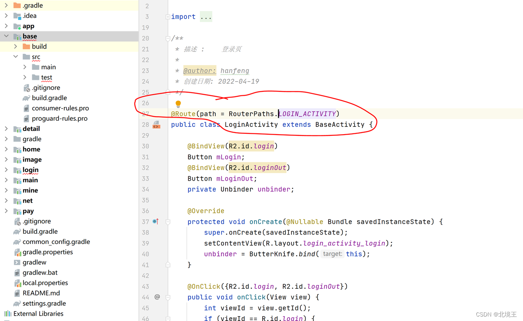The width and height of the screenshot is (523, 321).
Task: Click the External Libraries icon
Action: point(8,314)
